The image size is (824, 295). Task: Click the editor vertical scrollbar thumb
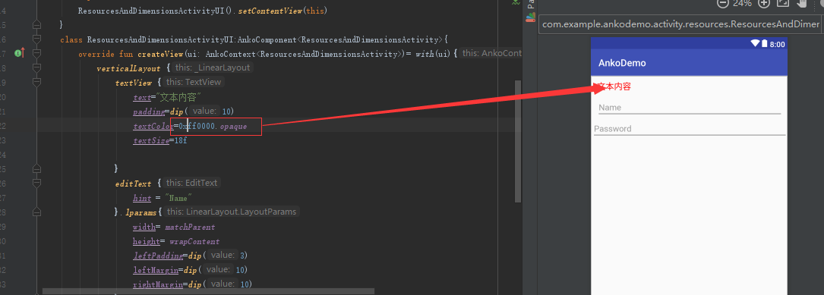click(x=518, y=142)
